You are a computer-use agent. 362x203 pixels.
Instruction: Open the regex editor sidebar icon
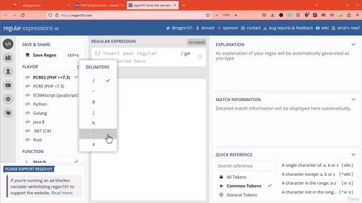pos(8,44)
